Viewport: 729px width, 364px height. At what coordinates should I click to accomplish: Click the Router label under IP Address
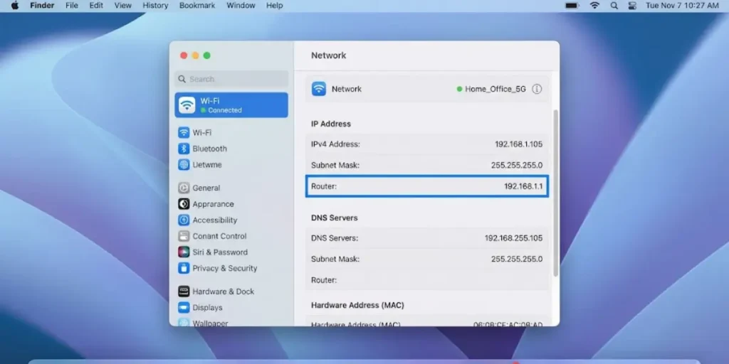pos(324,187)
